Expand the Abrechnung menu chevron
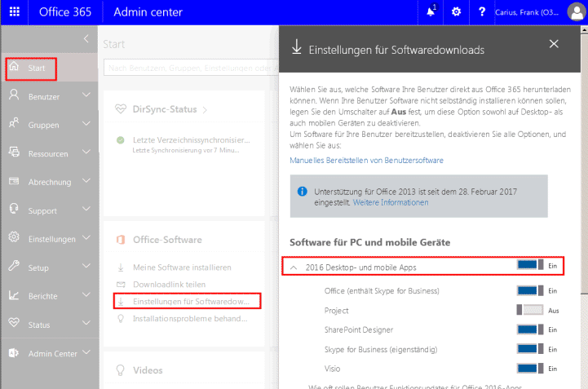588x389 pixels. click(x=86, y=180)
